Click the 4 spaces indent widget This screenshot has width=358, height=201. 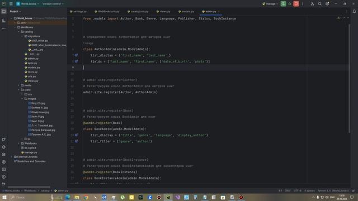click(x=309, y=191)
